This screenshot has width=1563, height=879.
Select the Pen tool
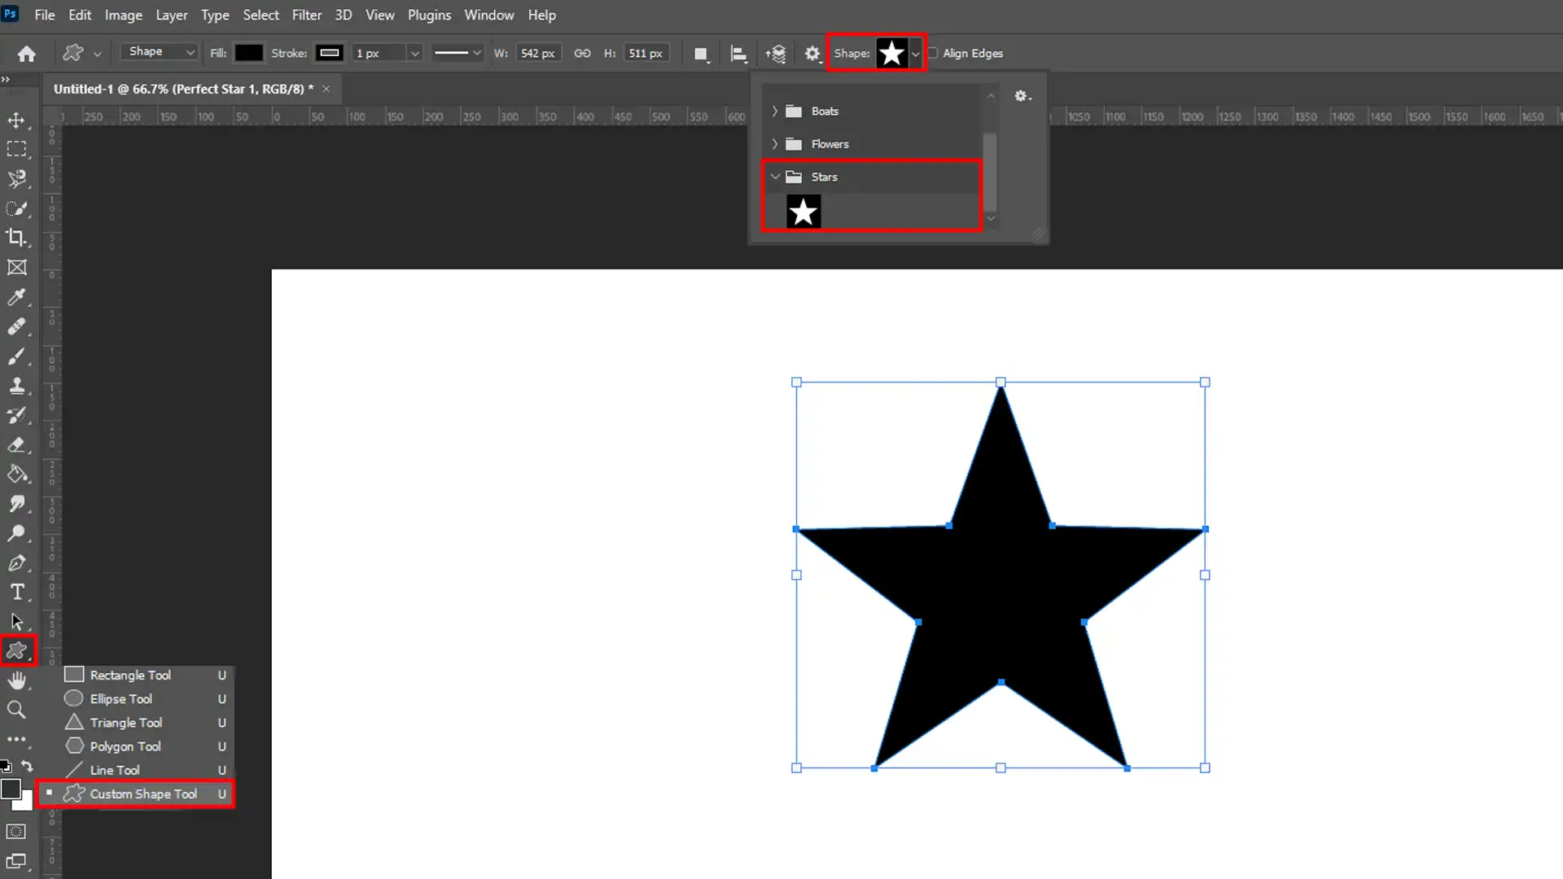pyautogui.click(x=16, y=563)
